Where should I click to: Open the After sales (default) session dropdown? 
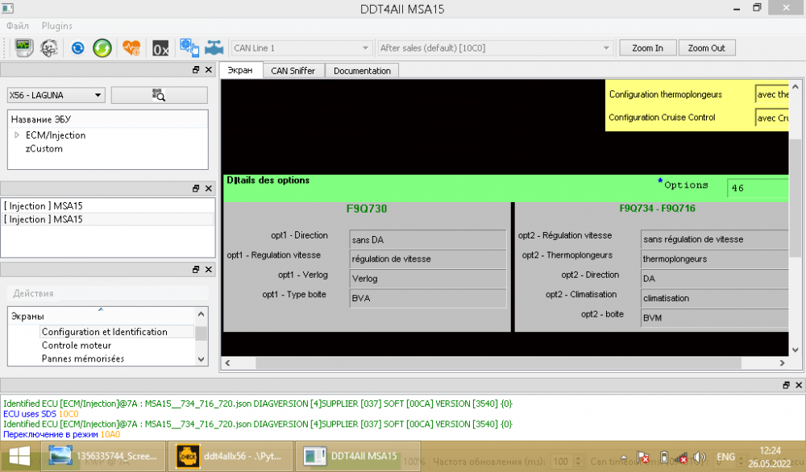click(495, 48)
